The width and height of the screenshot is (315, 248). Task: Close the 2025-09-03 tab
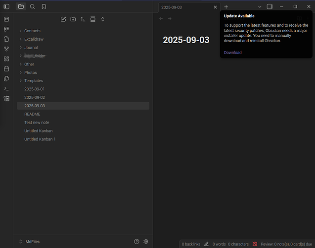point(216,7)
